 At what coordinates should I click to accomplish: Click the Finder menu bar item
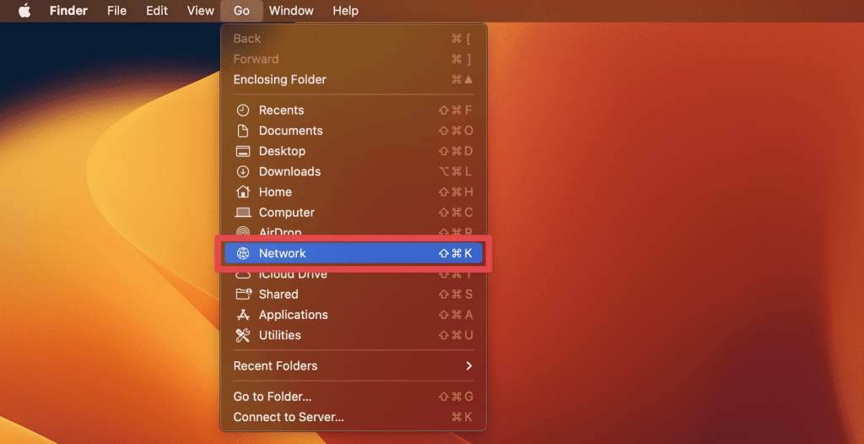pos(68,10)
